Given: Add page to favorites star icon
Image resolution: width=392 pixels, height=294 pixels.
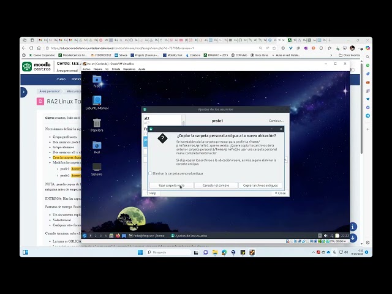Looking at the screenshot, I should pos(274,48).
